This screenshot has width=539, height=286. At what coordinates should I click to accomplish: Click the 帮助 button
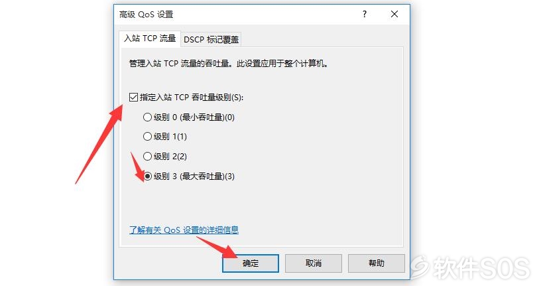coord(377,263)
